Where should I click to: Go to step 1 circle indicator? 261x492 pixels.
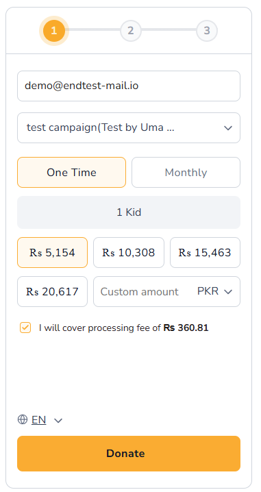pos(54,31)
